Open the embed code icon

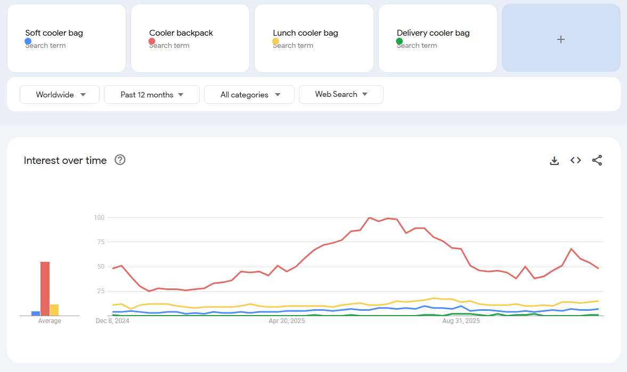click(x=575, y=160)
